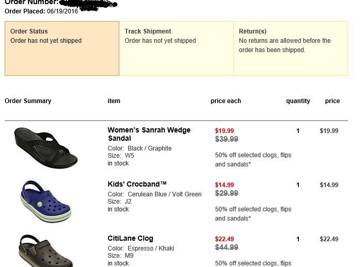Click the 'quantity' column header

coord(298,101)
